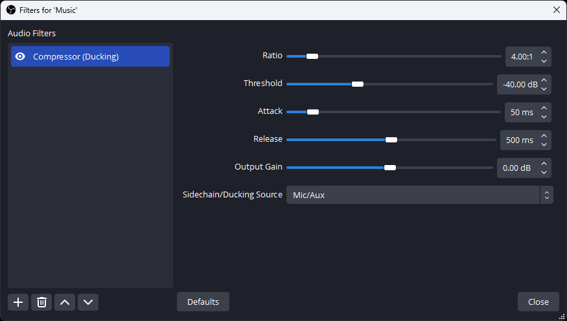
Task: Decrease the Threshold value with down arrow
Action: pyautogui.click(x=544, y=89)
